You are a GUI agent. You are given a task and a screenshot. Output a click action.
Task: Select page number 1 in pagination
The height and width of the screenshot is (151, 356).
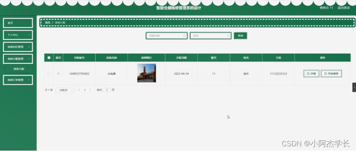(x=85, y=90)
